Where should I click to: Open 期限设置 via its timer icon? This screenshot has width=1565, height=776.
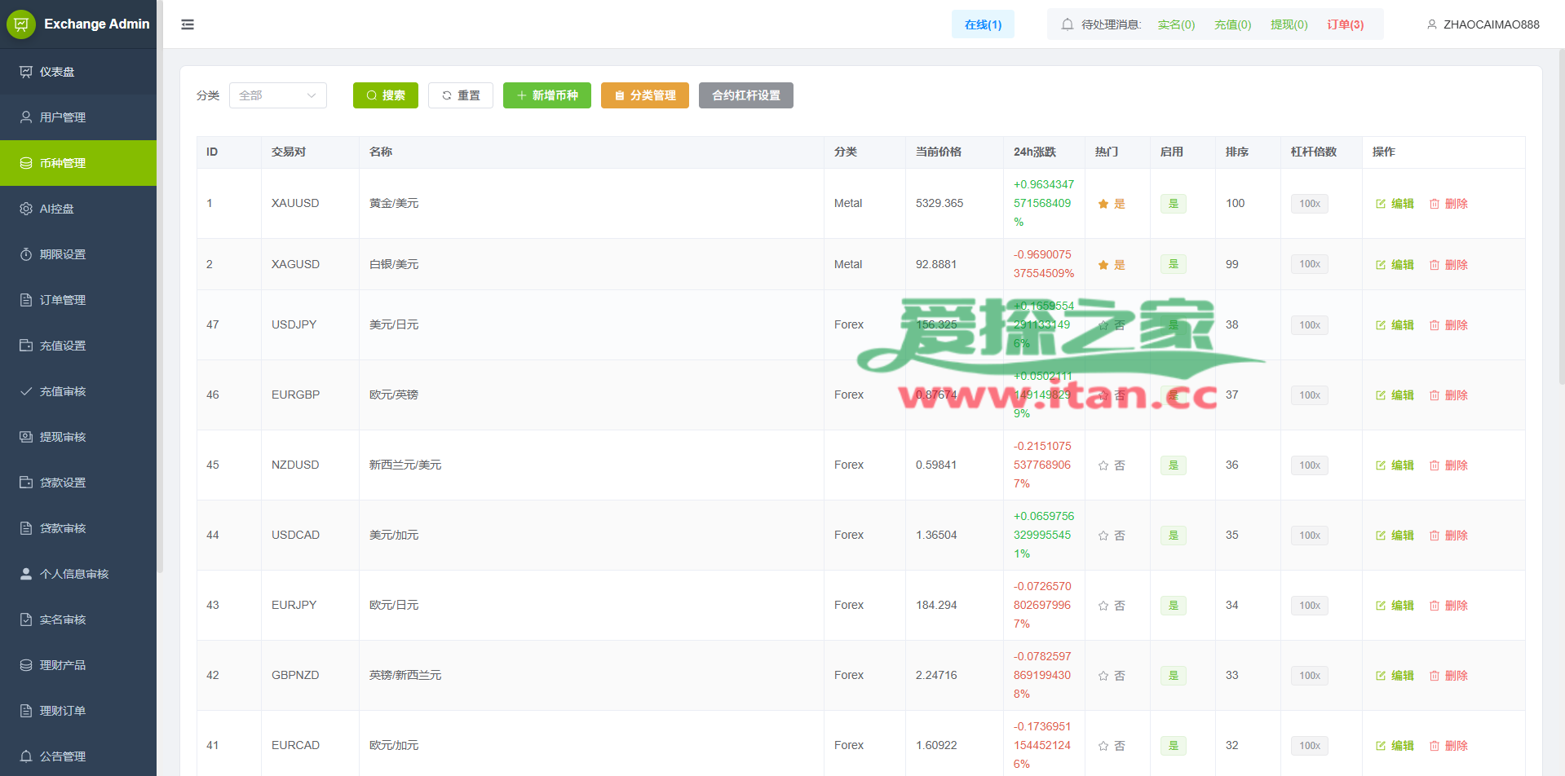26,254
